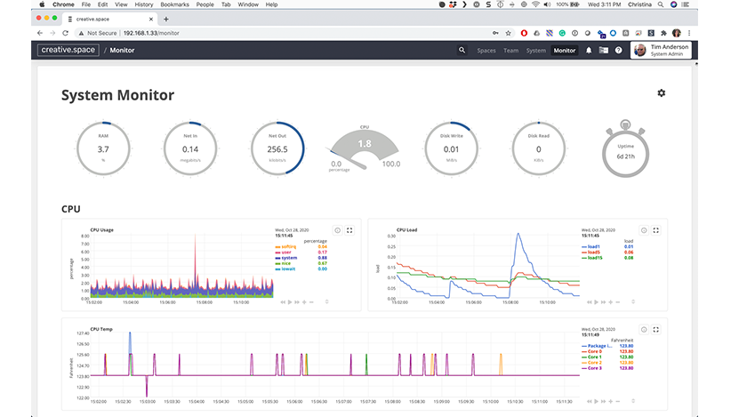
Task: Go to the System navigation tab
Action: (x=535, y=51)
